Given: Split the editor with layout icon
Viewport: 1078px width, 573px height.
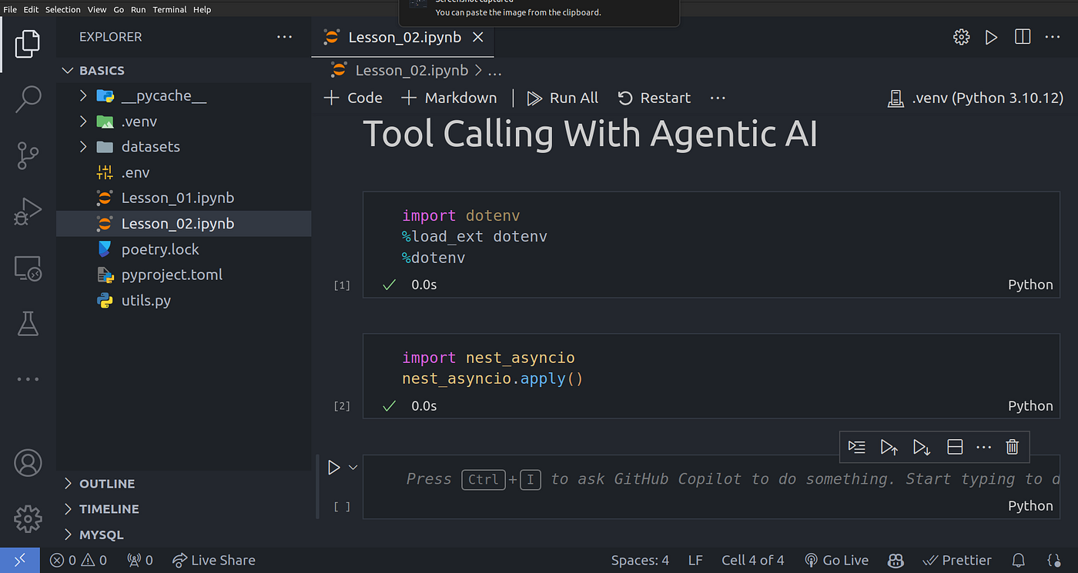Looking at the screenshot, I should coord(1023,37).
